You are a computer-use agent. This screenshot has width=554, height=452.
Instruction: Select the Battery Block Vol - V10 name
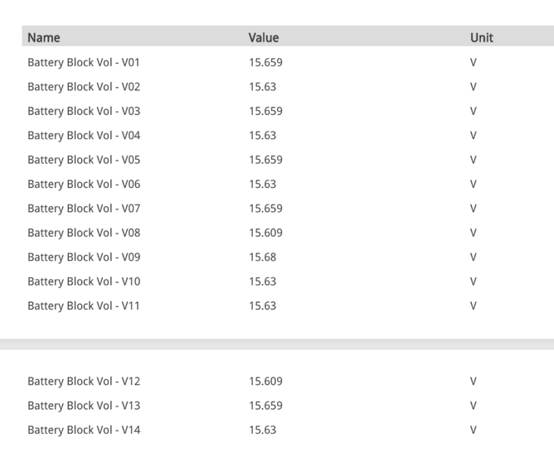(x=84, y=281)
